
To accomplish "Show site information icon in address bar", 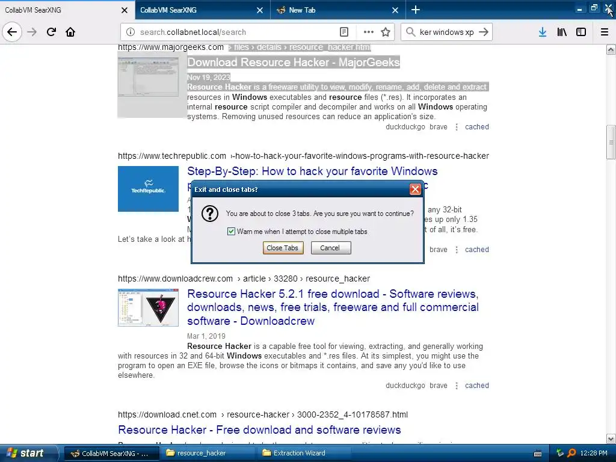I will click(x=131, y=32).
